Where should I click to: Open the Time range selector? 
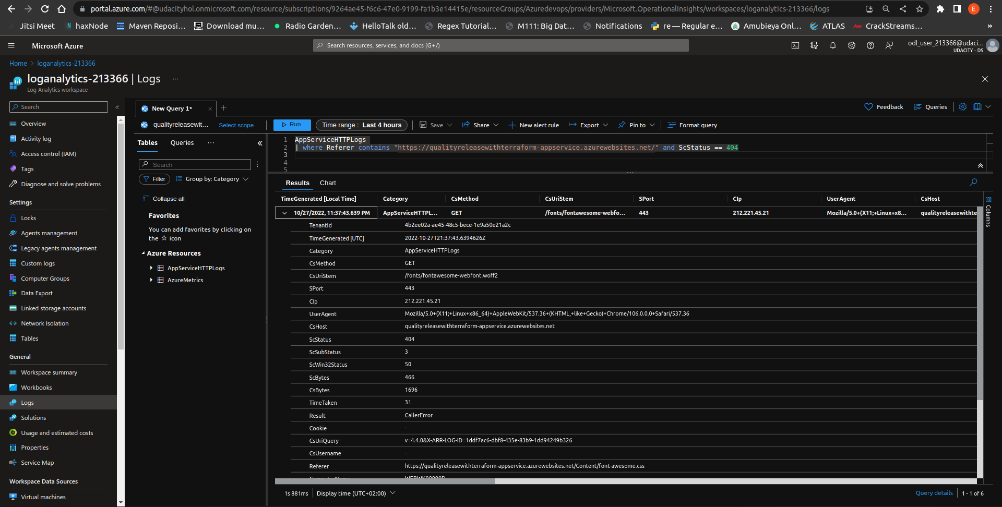click(x=362, y=125)
